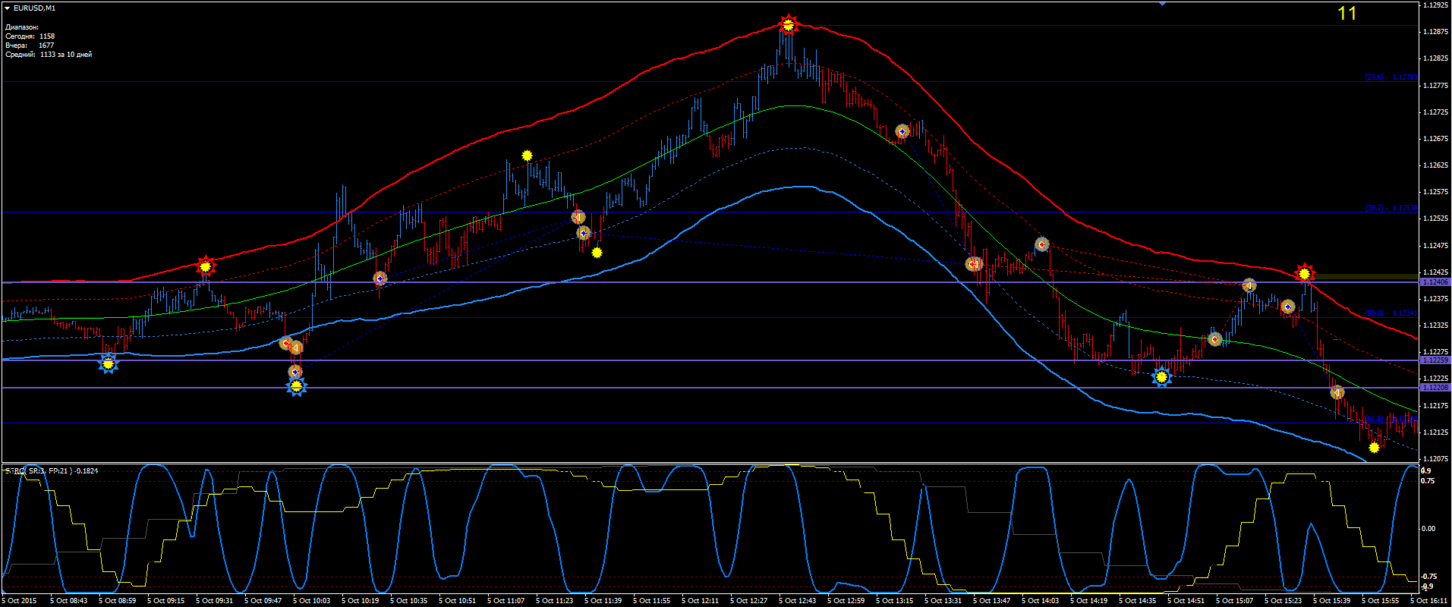The width and height of the screenshot is (1452, 607).
Task: Select the blue starburst marker near 14:35
Action: pyautogui.click(x=1161, y=376)
